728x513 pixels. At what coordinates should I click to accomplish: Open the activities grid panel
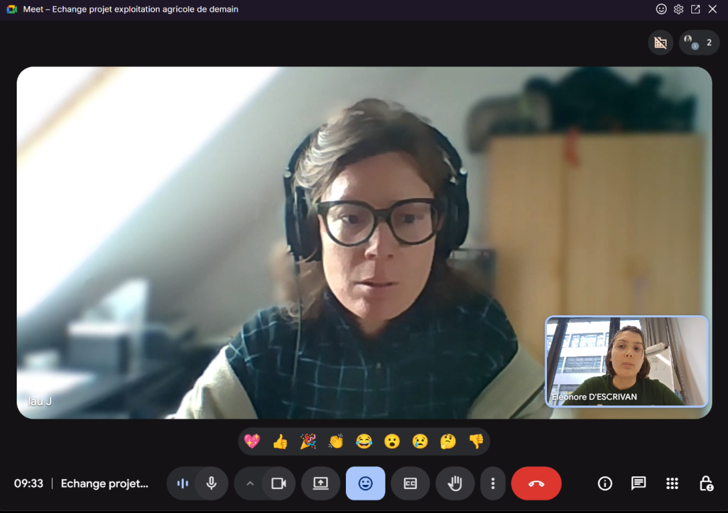click(x=673, y=484)
